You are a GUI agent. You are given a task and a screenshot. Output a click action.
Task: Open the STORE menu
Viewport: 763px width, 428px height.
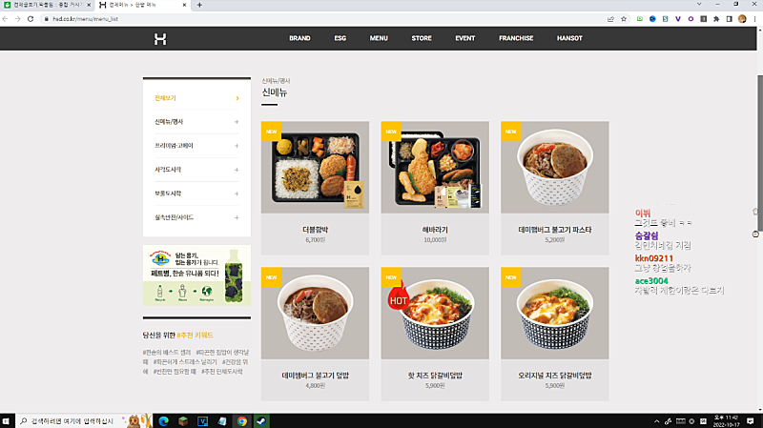coord(422,38)
